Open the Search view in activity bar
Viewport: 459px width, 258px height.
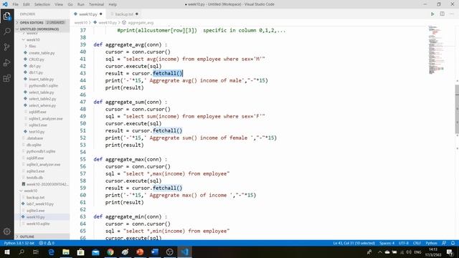pos(6,32)
